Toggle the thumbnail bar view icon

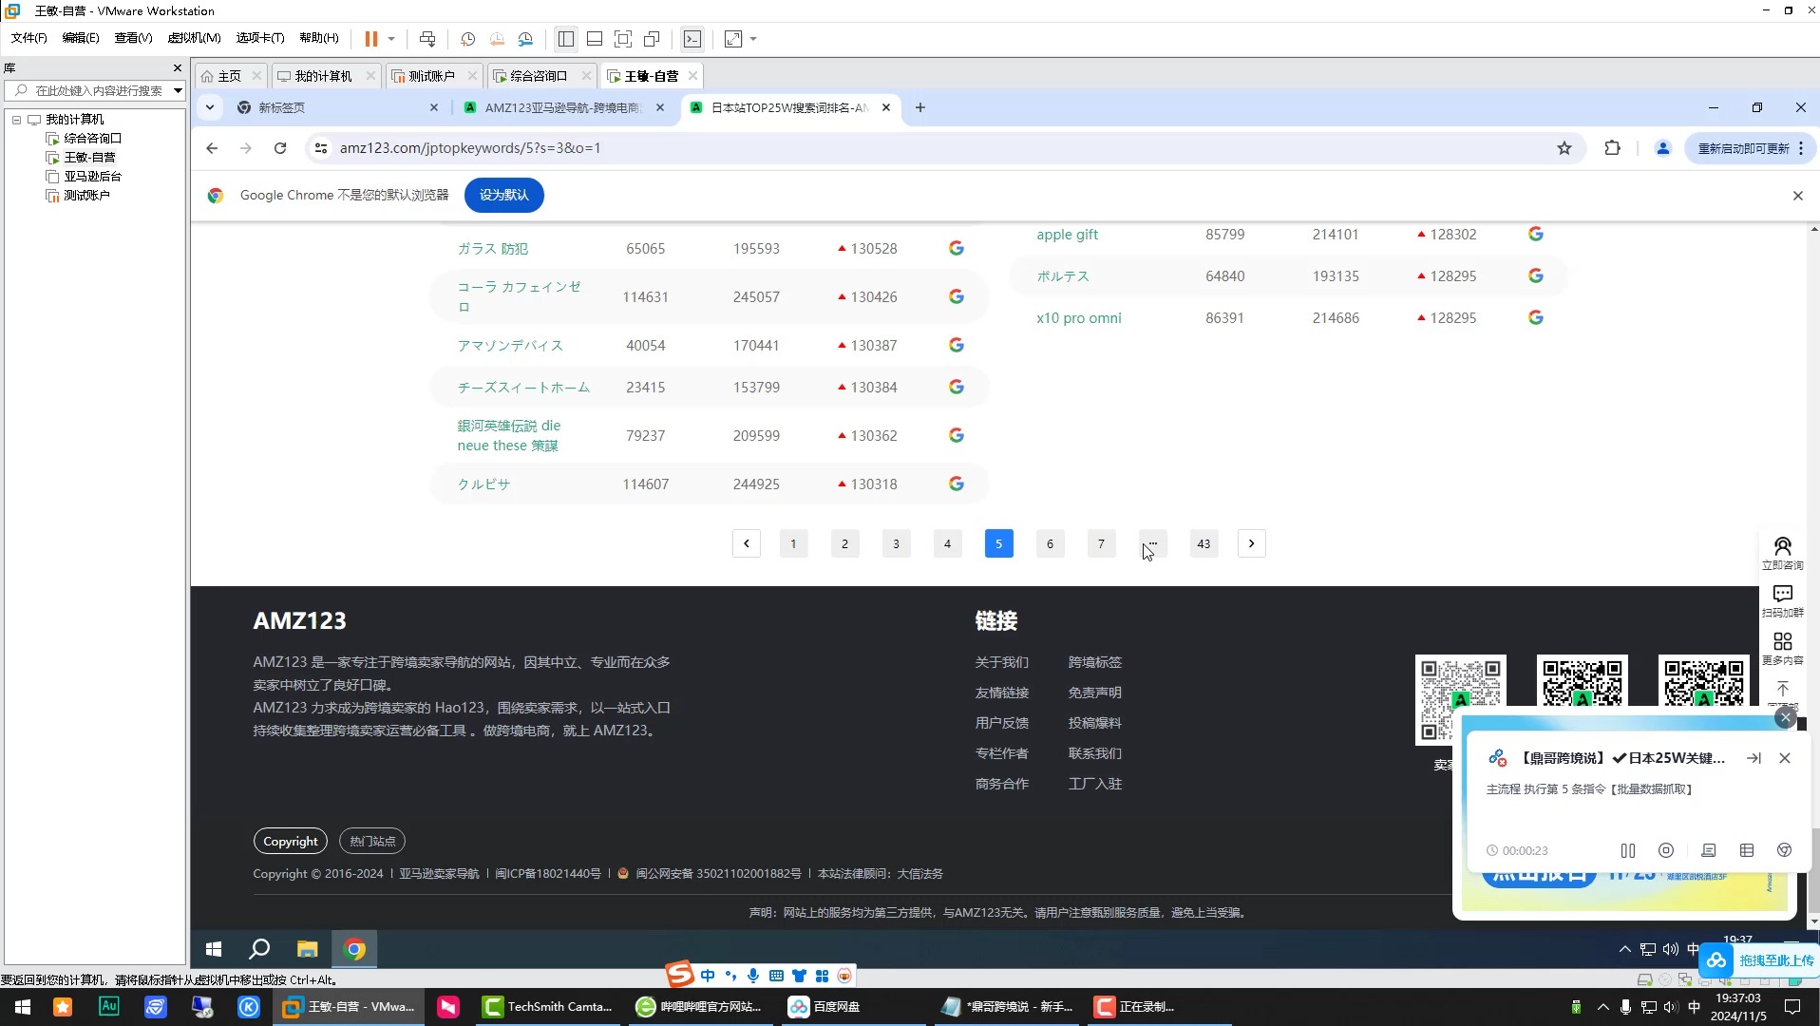pos(595,39)
